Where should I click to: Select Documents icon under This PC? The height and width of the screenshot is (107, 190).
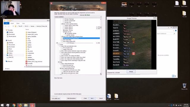tap(7, 45)
